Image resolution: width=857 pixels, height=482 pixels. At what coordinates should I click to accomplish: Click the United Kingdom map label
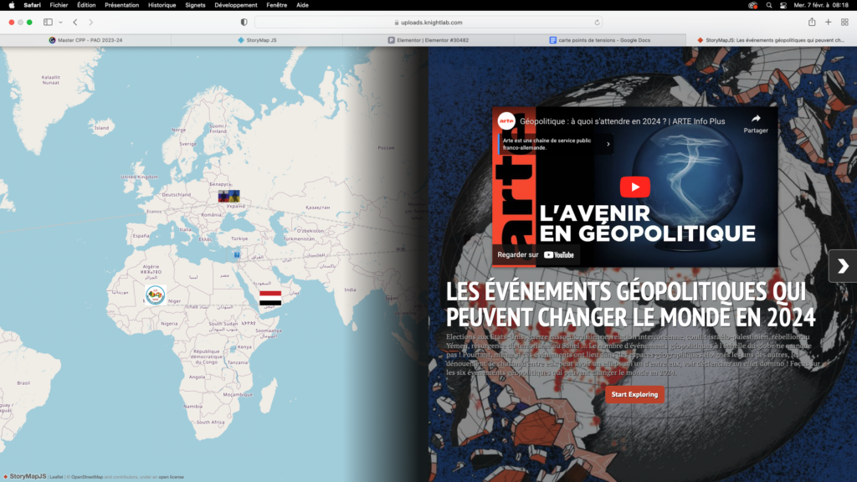pyautogui.click(x=140, y=177)
